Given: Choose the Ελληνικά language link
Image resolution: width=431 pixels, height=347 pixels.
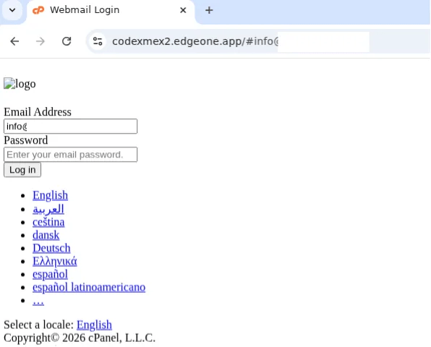Looking at the screenshot, I should pyautogui.click(x=55, y=261).
